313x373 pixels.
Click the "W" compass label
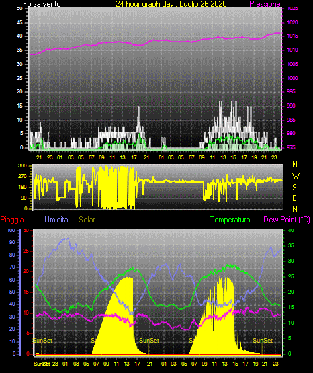coord(296,176)
